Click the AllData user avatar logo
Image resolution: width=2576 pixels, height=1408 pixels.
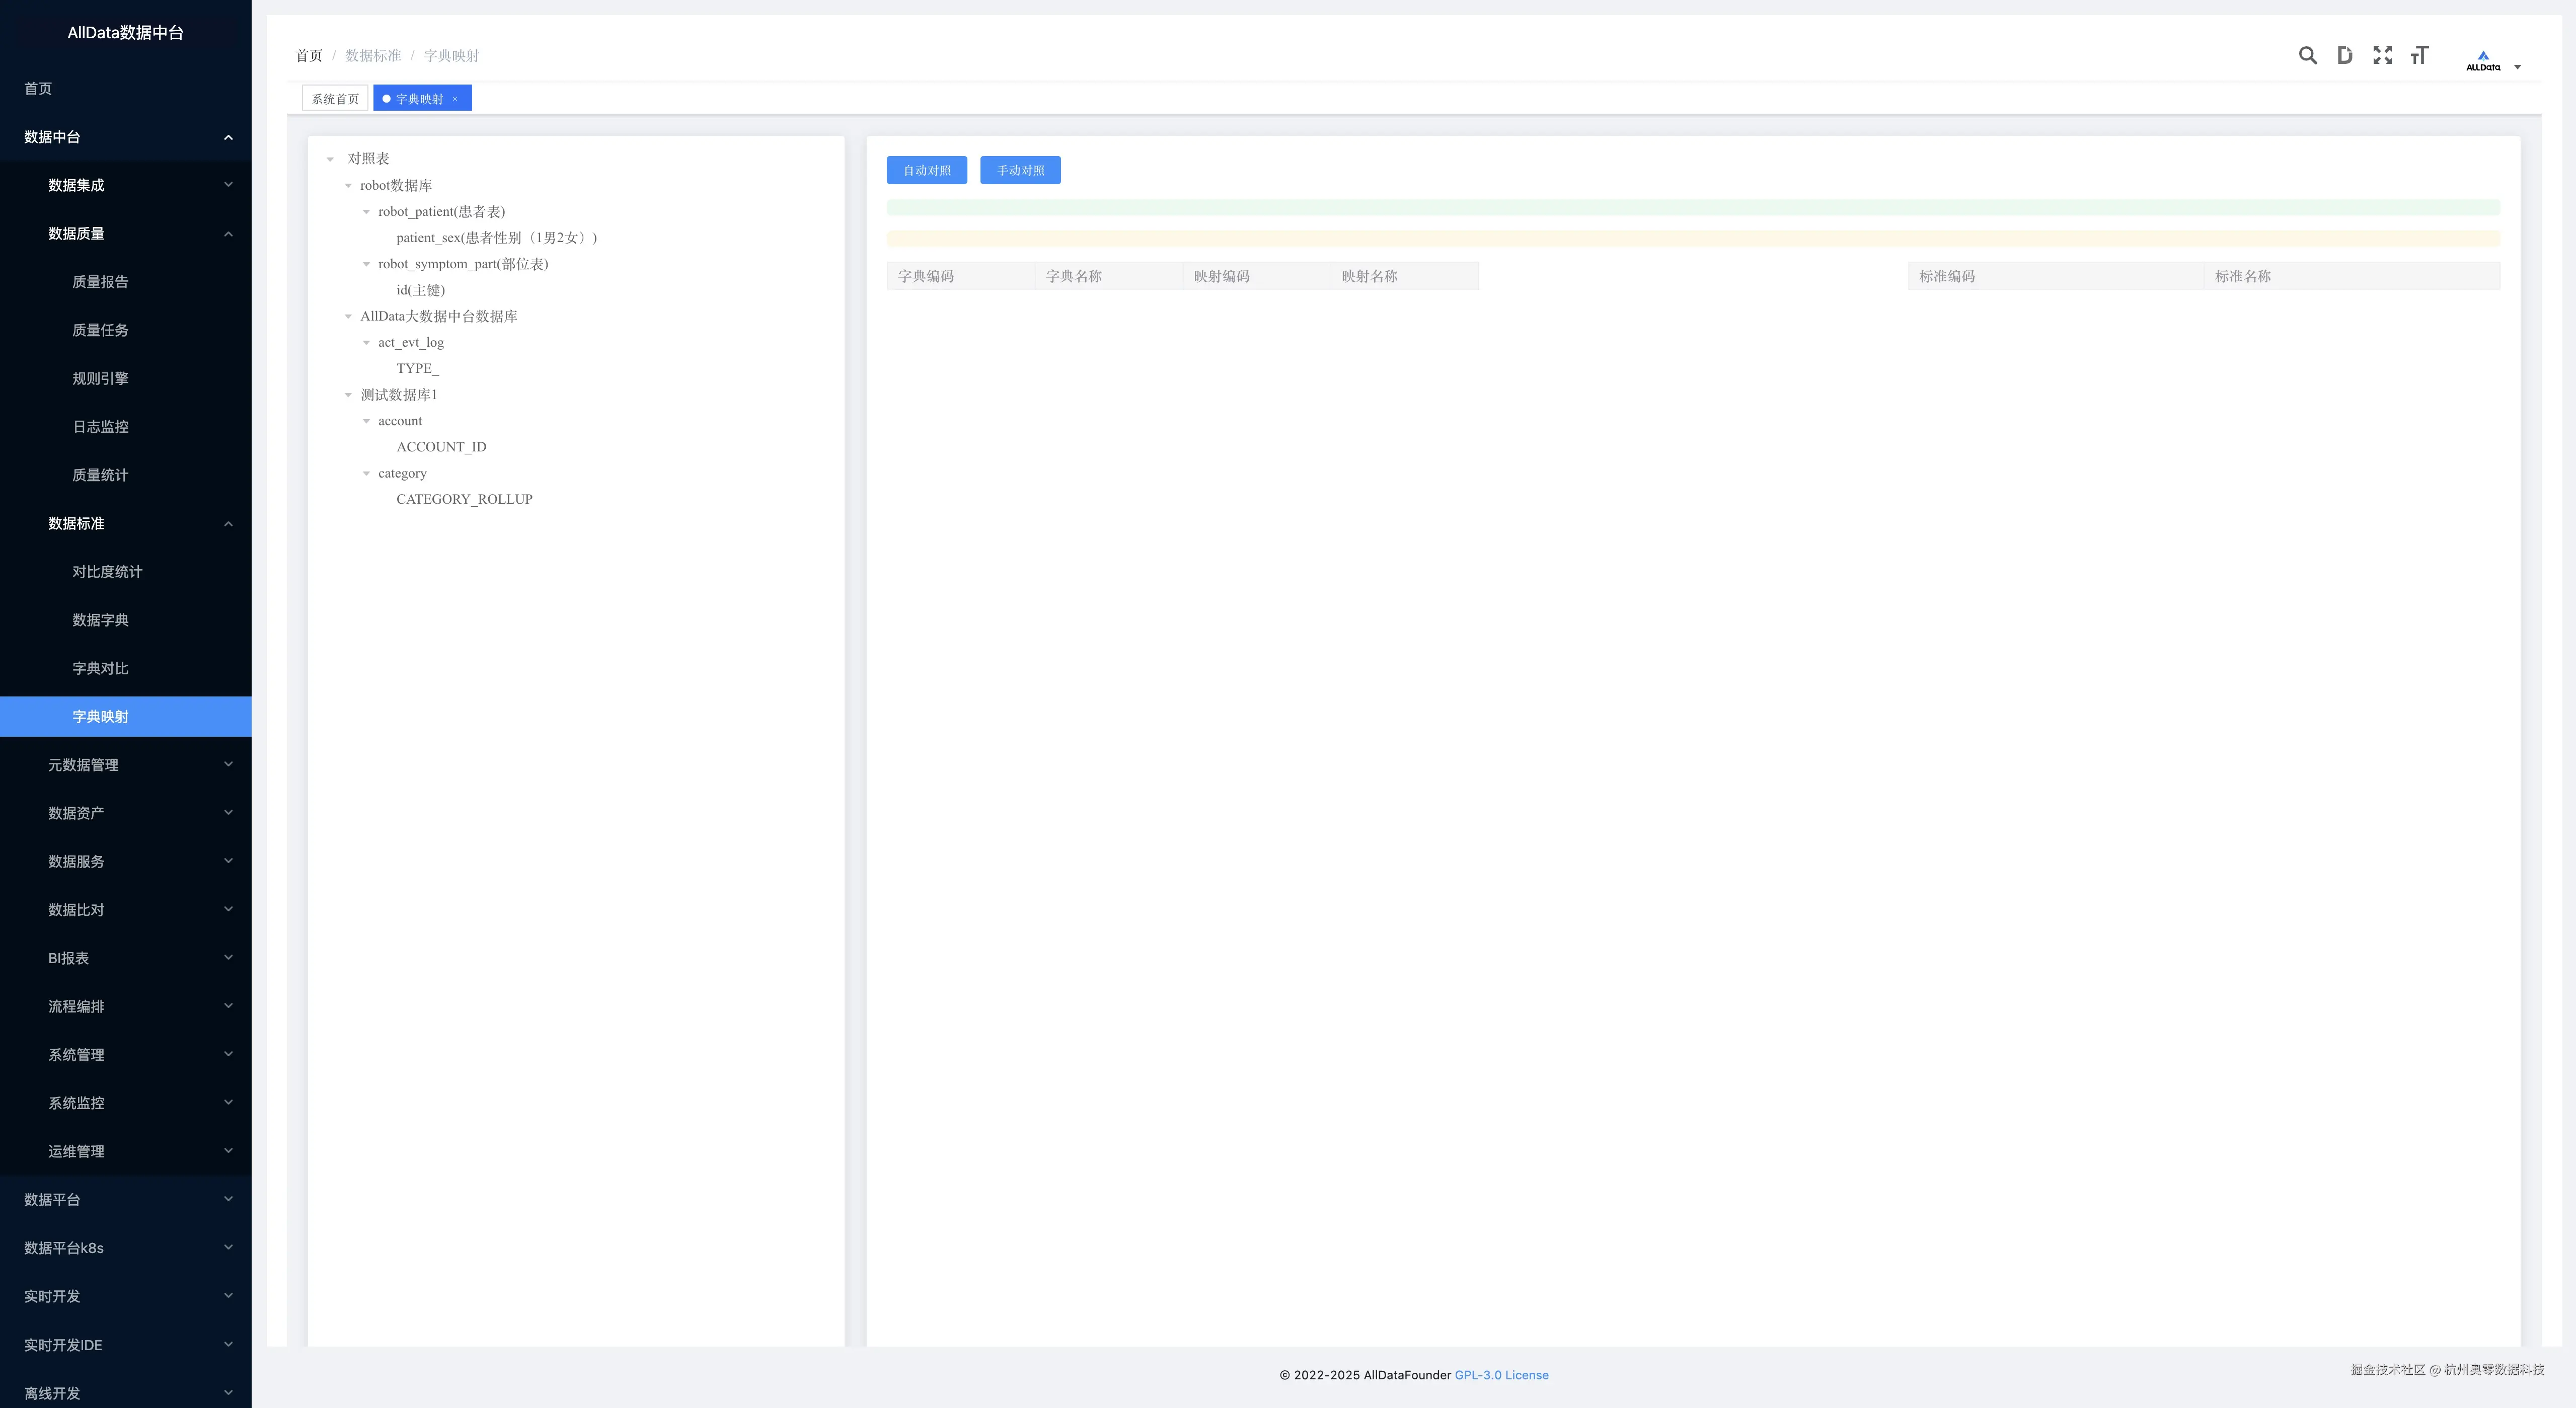(2482, 60)
